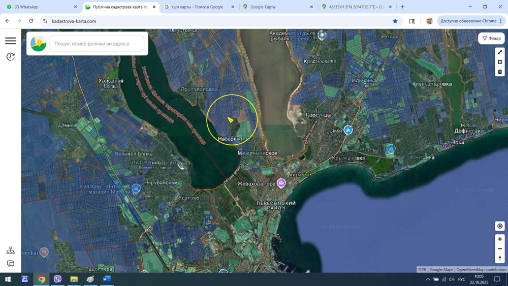Viewport: 508px width, 286px height.
Task: Open Word from the taskbar
Action: pos(107,279)
